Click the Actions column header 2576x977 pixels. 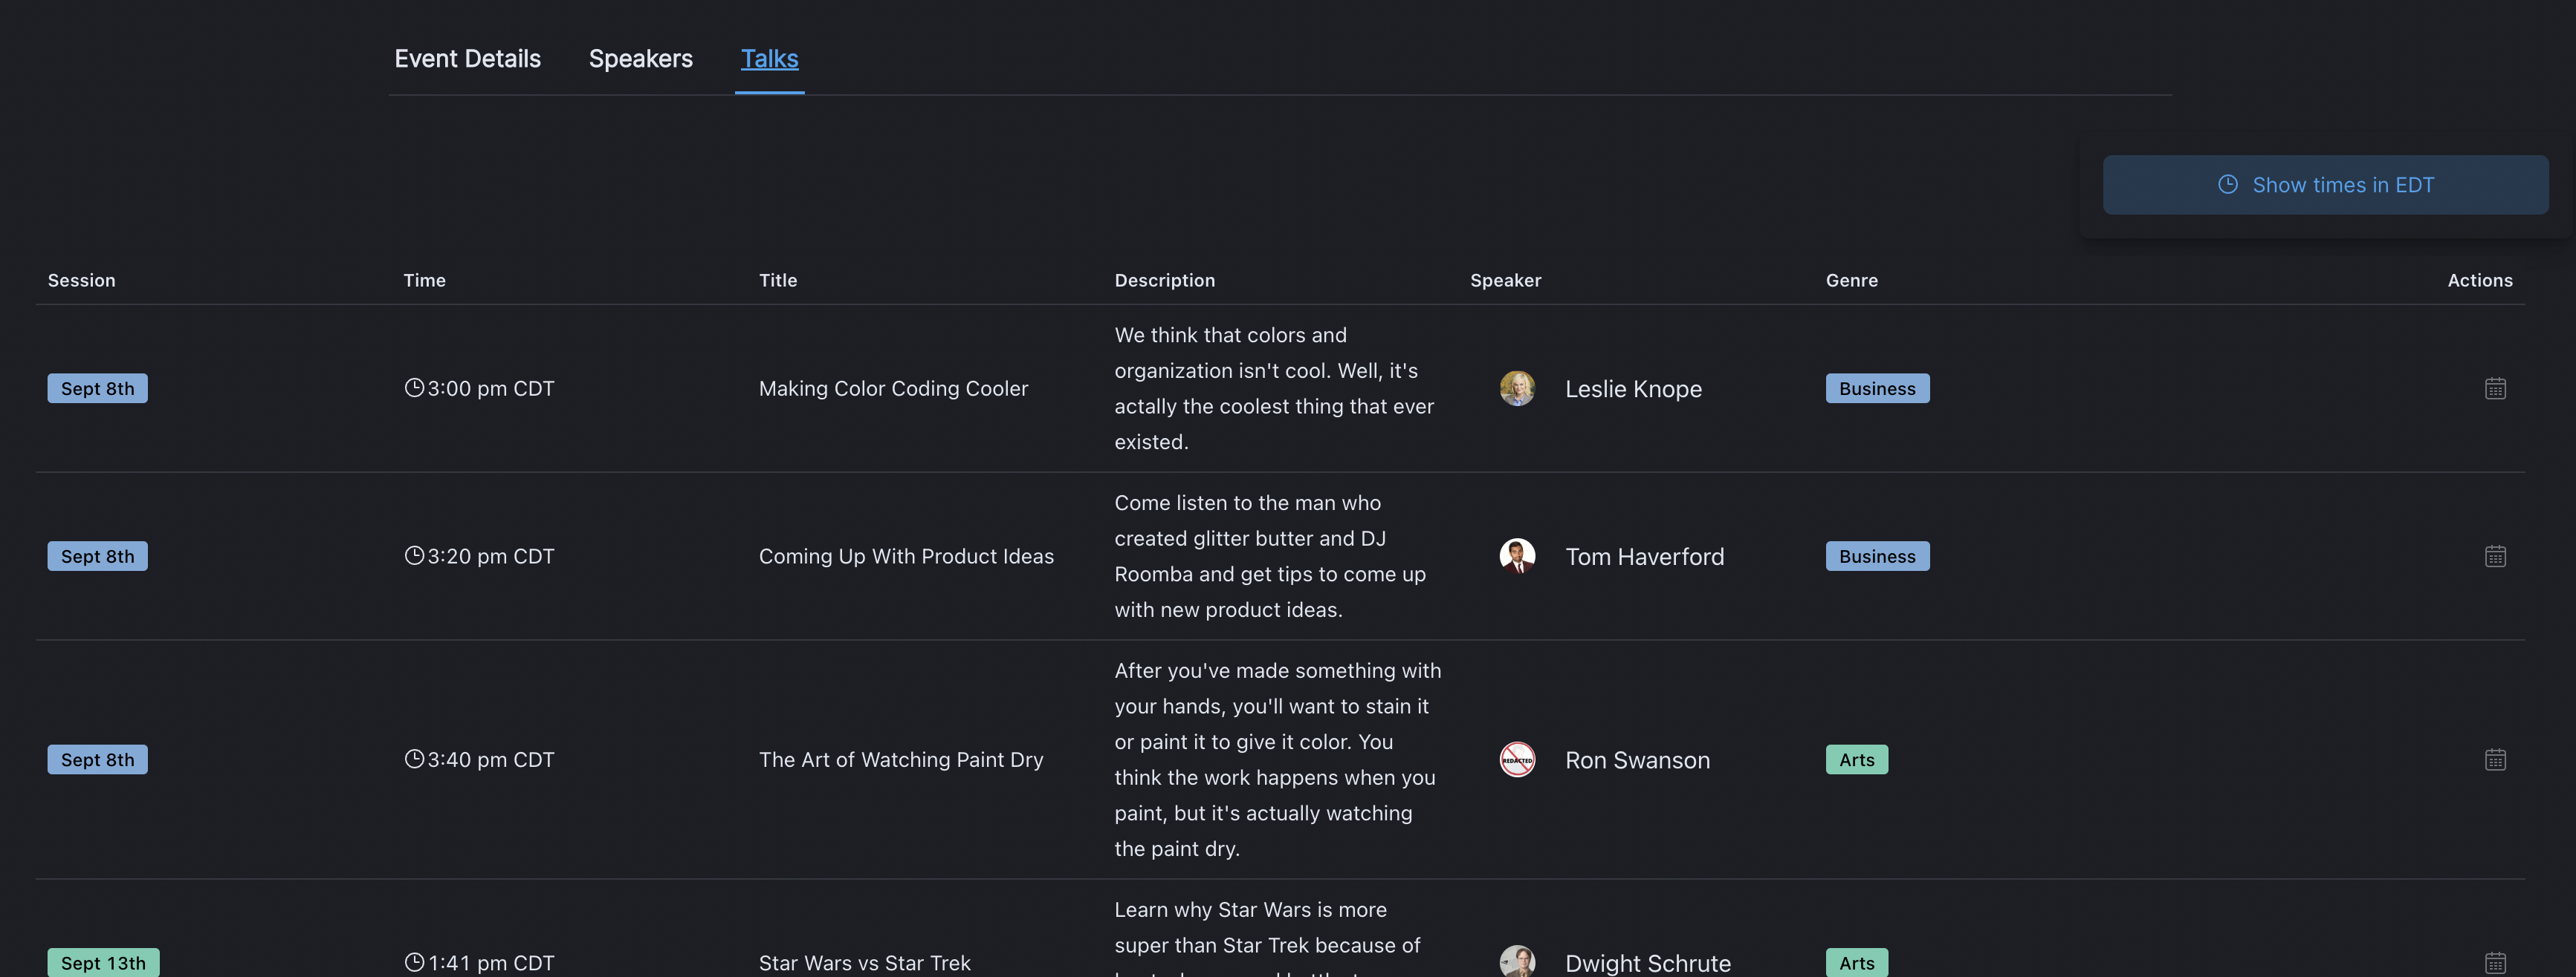(x=2479, y=281)
